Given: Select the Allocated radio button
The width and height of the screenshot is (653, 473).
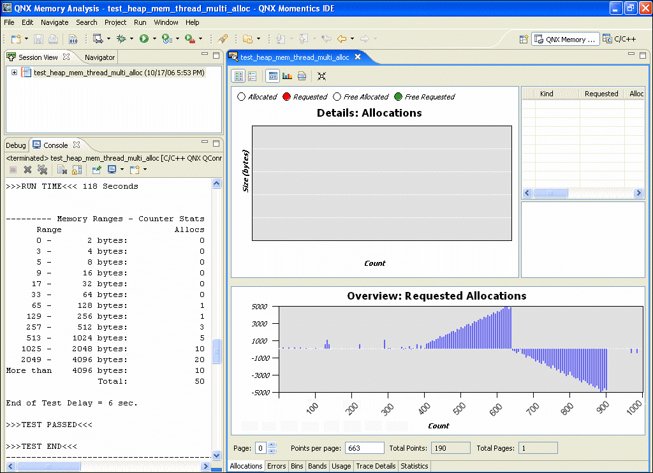Looking at the screenshot, I should [241, 97].
